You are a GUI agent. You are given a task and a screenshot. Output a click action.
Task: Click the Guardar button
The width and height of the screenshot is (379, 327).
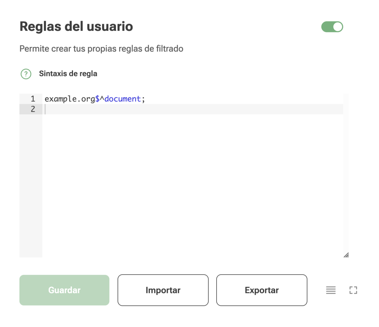(x=64, y=290)
